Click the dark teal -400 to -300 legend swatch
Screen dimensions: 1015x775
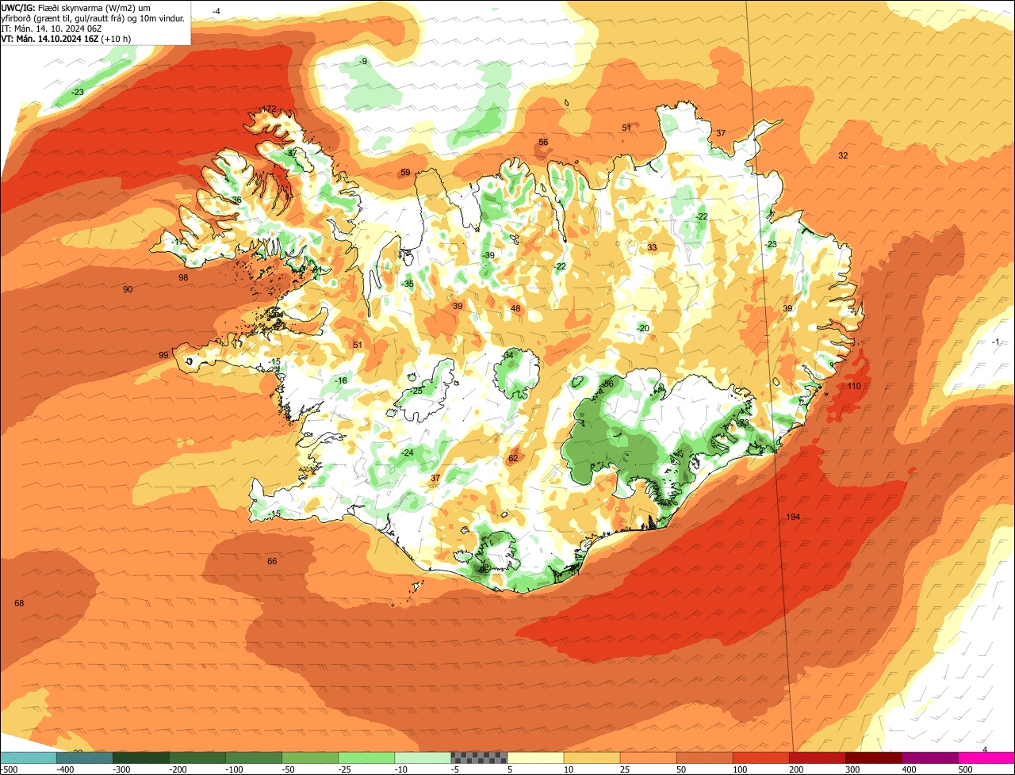(x=85, y=758)
